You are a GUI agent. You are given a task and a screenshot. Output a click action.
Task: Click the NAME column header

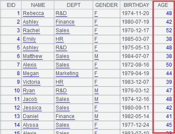pyautogui.click(x=38, y=5)
